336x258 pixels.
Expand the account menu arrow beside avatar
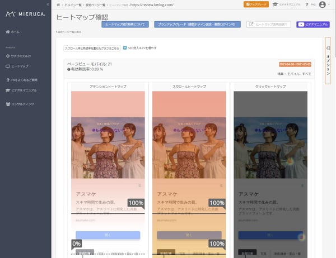[x=329, y=4]
